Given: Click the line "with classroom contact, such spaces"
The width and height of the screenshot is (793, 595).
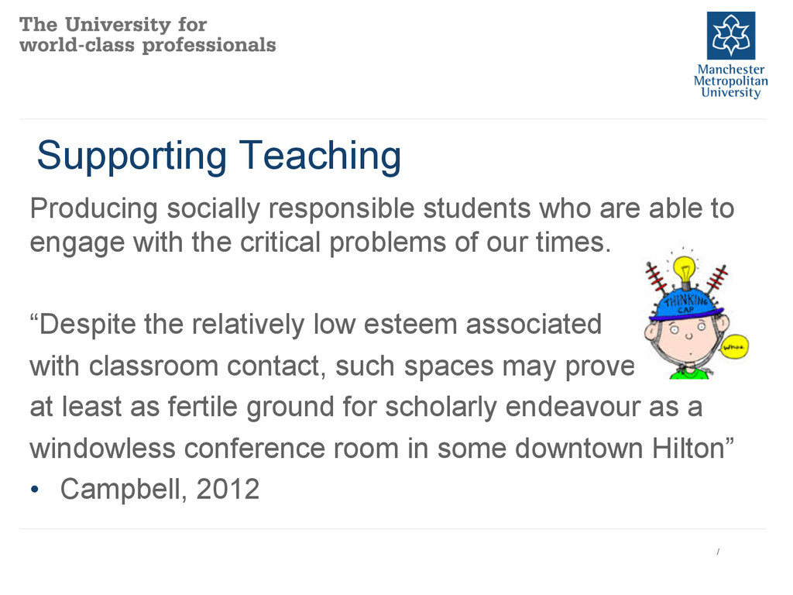Looking at the screenshot, I should pos(332,366).
